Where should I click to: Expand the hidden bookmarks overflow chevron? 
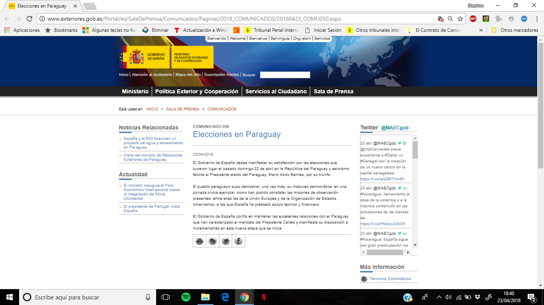[481, 30]
